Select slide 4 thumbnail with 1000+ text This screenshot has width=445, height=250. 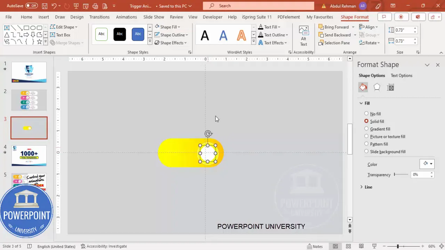tap(29, 156)
